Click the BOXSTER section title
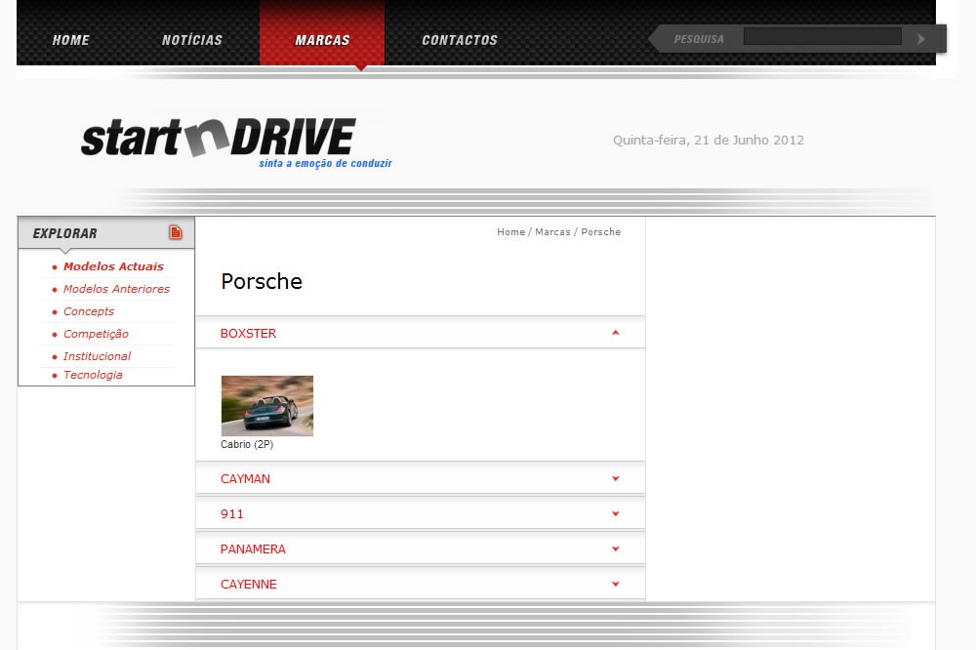This screenshot has height=650, width=976. click(248, 334)
